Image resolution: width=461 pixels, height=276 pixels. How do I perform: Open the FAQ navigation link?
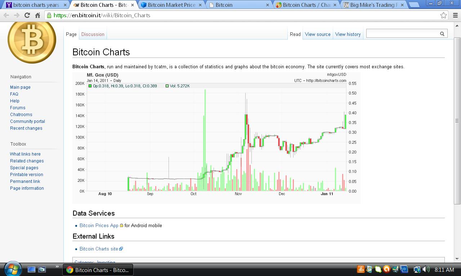pyautogui.click(x=14, y=94)
